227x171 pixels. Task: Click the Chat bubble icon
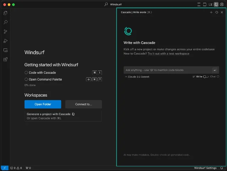[218, 77]
